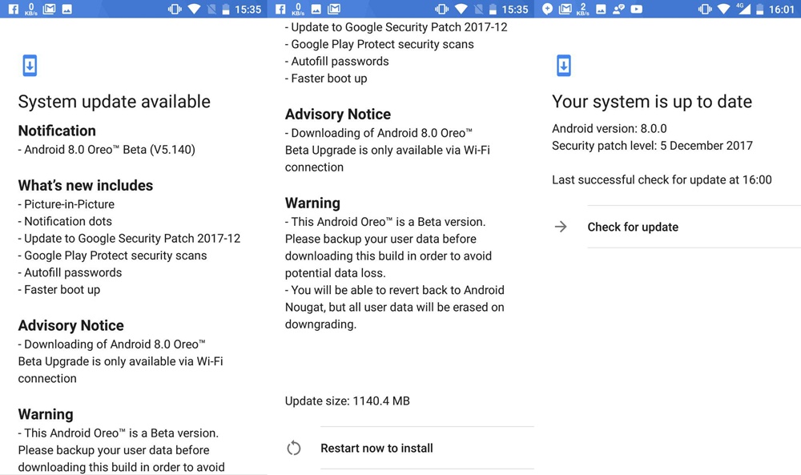Tap Last successful check for update text

(662, 179)
